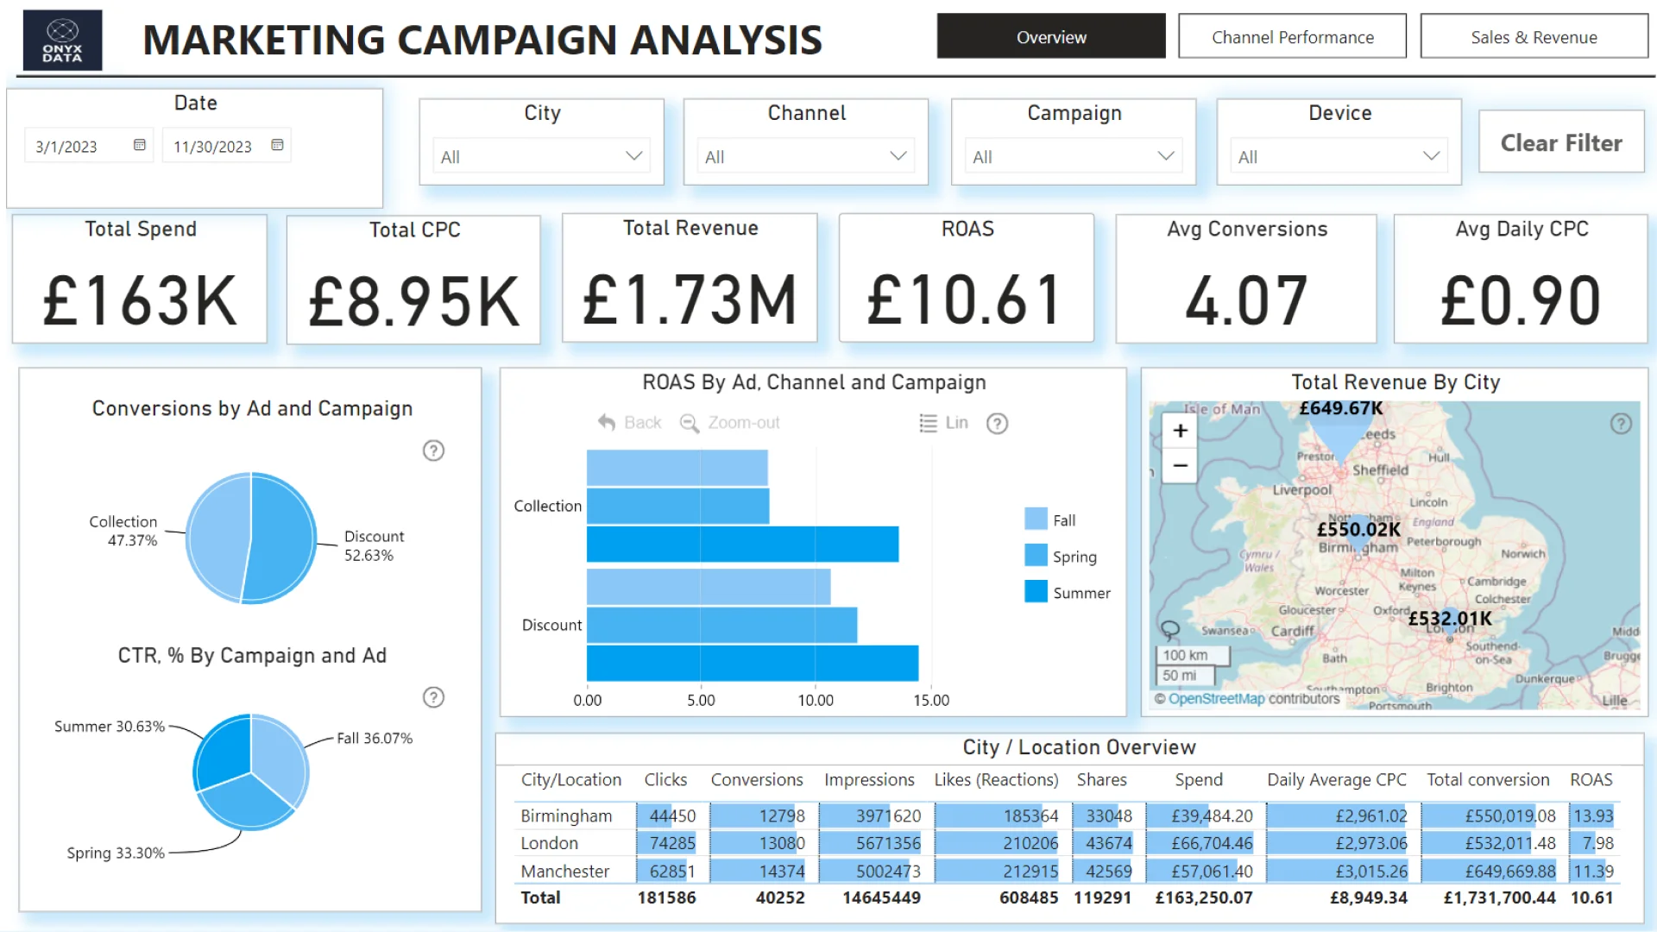Select the Birmingham row in table

tap(1068, 815)
